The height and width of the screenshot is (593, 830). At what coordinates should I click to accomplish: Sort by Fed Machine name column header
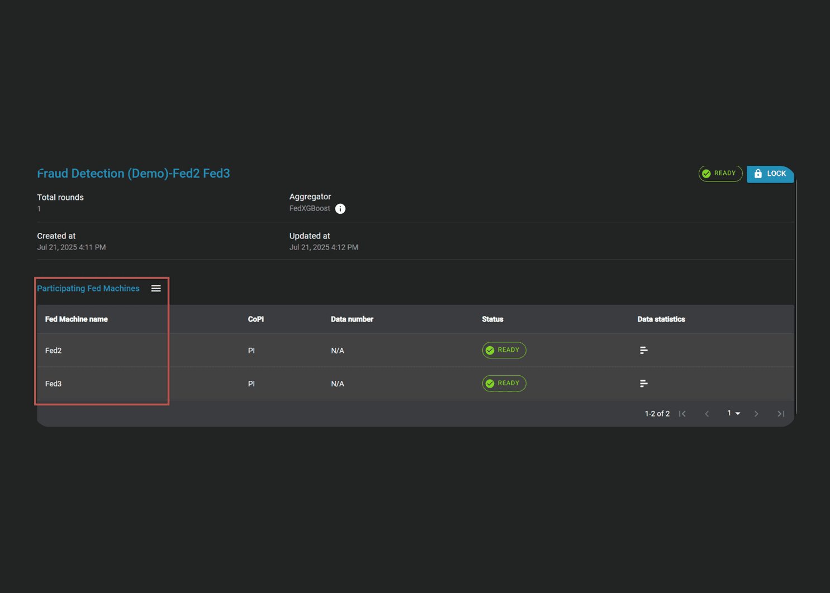(77, 319)
